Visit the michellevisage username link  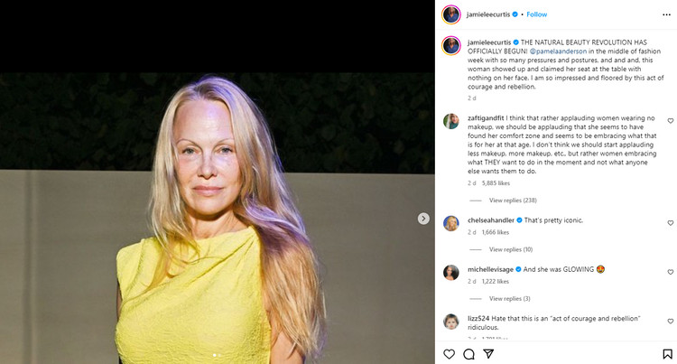[490, 269]
